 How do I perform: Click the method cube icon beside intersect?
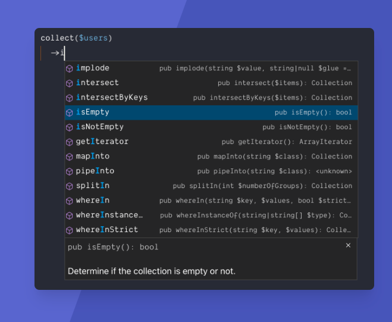(x=69, y=83)
